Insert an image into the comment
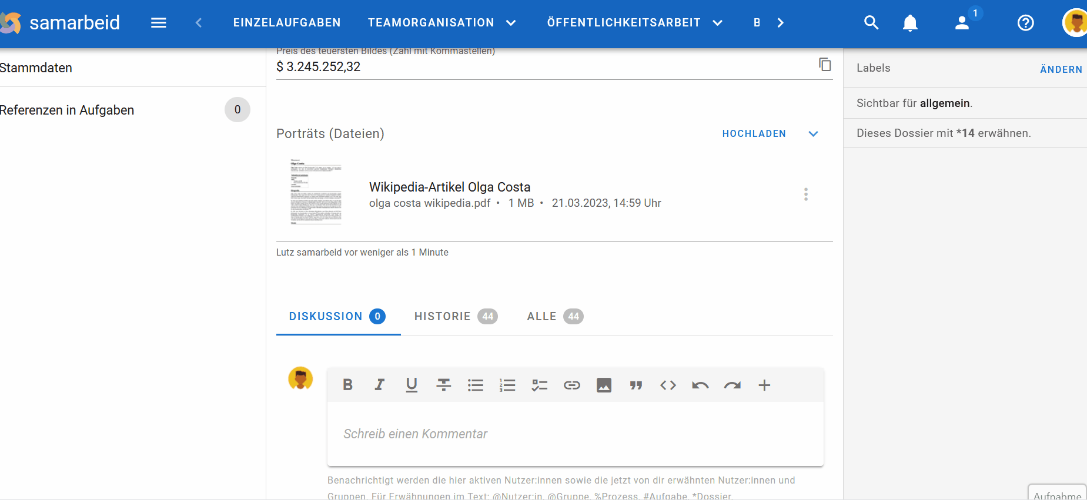 click(604, 385)
